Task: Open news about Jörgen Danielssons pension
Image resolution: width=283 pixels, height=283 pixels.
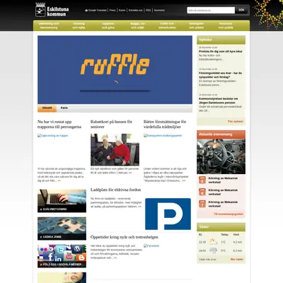Action: click(219, 100)
